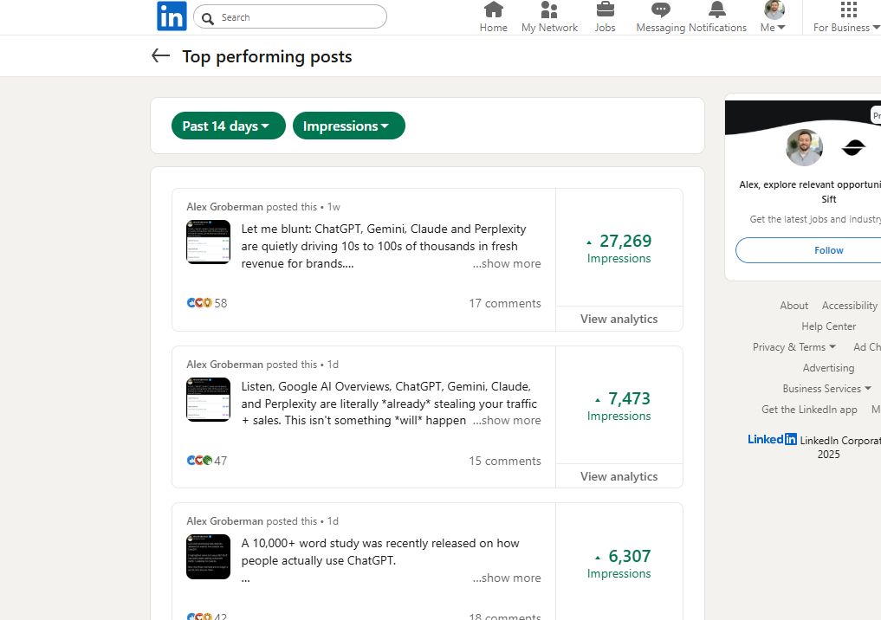
Task: Click 'Alex Groberman' on the 1w post
Action: point(224,207)
